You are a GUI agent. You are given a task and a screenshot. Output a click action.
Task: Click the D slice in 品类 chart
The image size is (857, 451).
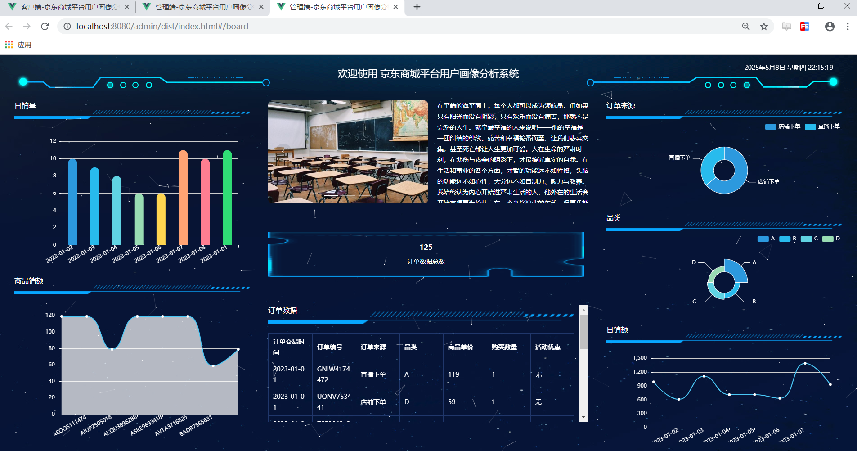tap(715, 273)
